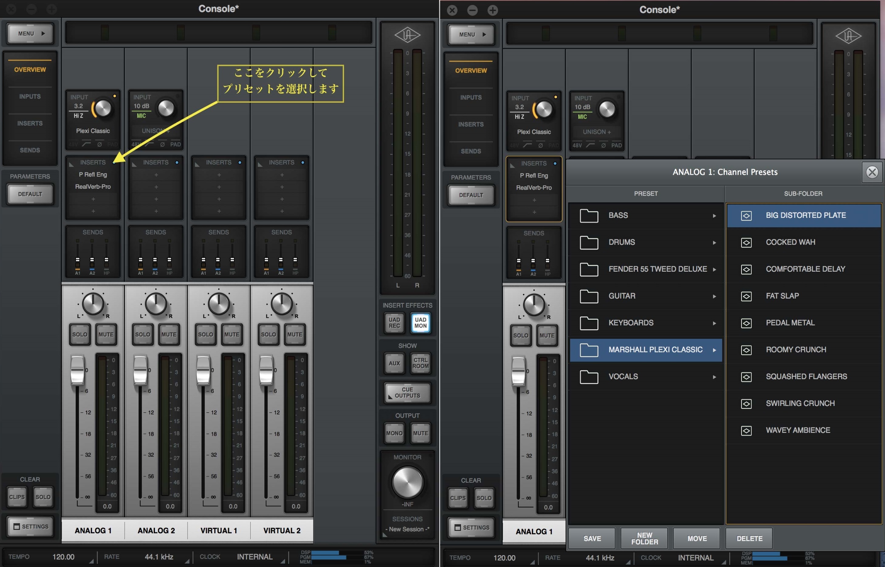Click the MOVE button
The image size is (885, 567).
click(697, 539)
